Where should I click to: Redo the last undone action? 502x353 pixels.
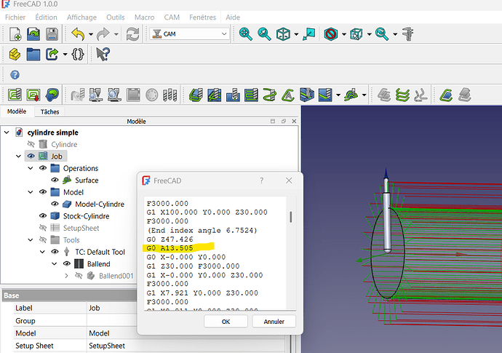(103, 34)
